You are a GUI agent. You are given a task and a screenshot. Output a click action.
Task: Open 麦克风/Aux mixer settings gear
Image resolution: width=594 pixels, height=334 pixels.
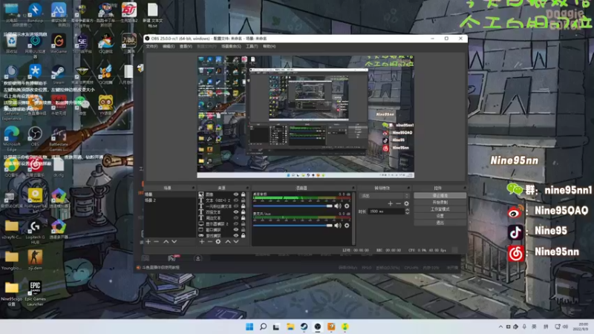point(347,226)
